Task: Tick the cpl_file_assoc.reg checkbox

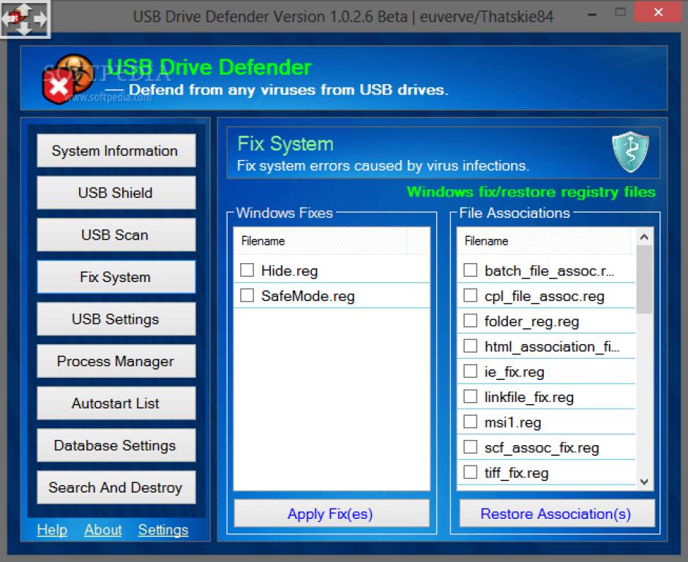Action: coord(471,296)
